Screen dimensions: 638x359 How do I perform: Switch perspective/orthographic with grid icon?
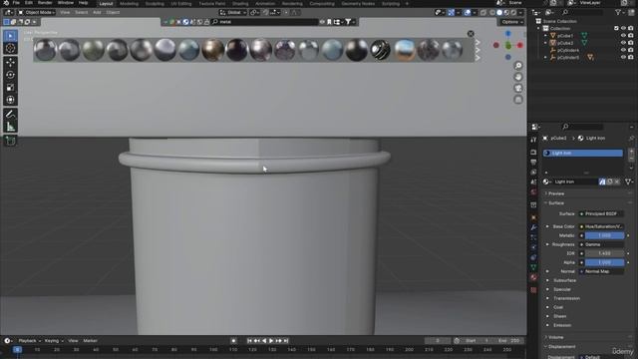518,100
